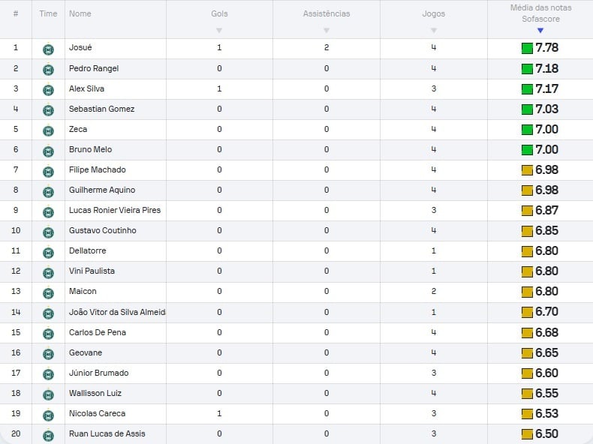The image size is (593, 444).
Task: Select the row of Ruan Lucas de Assis
Action: [x=296, y=433]
